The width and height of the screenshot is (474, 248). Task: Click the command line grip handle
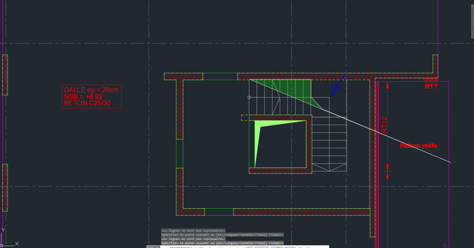coord(153,247)
